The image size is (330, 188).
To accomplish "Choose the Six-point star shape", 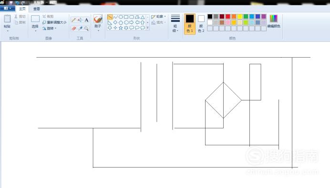I will click(126, 28).
